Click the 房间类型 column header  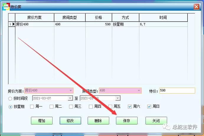(x=70, y=17)
